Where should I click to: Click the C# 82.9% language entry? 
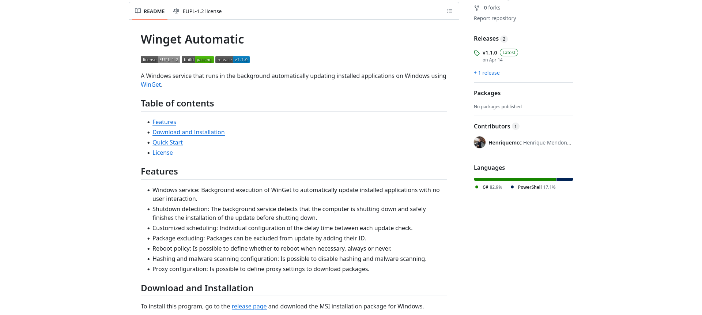click(488, 187)
